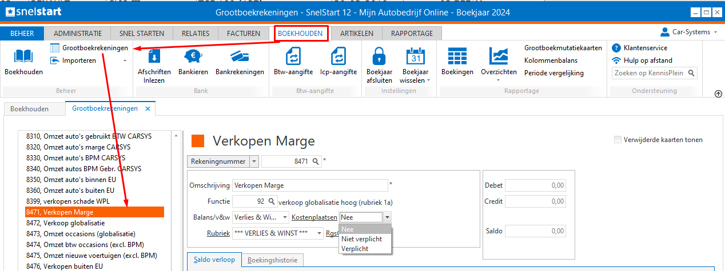The height and width of the screenshot is (271, 725).
Task: Select Niet verplicht option
Action: pyautogui.click(x=365, y=239)
